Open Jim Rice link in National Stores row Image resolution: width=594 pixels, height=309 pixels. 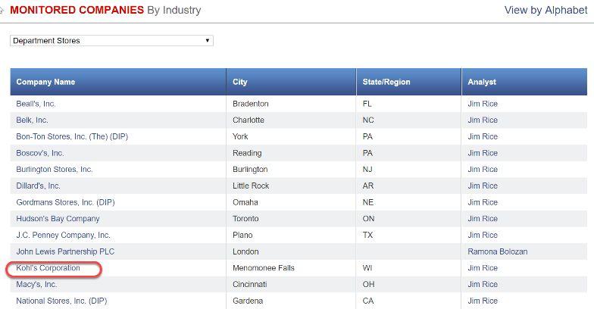tap(483, 301)
